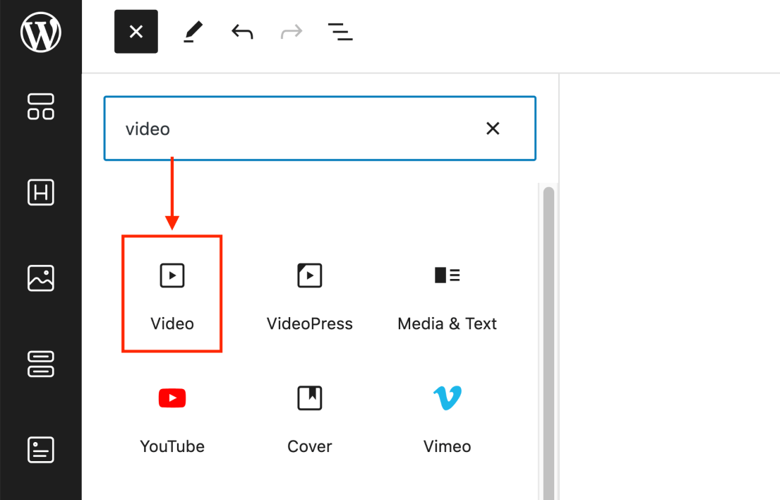Click the inserter panel scrollbar
The height and width of the screenshot is (500, 780).
coord(546,282)
